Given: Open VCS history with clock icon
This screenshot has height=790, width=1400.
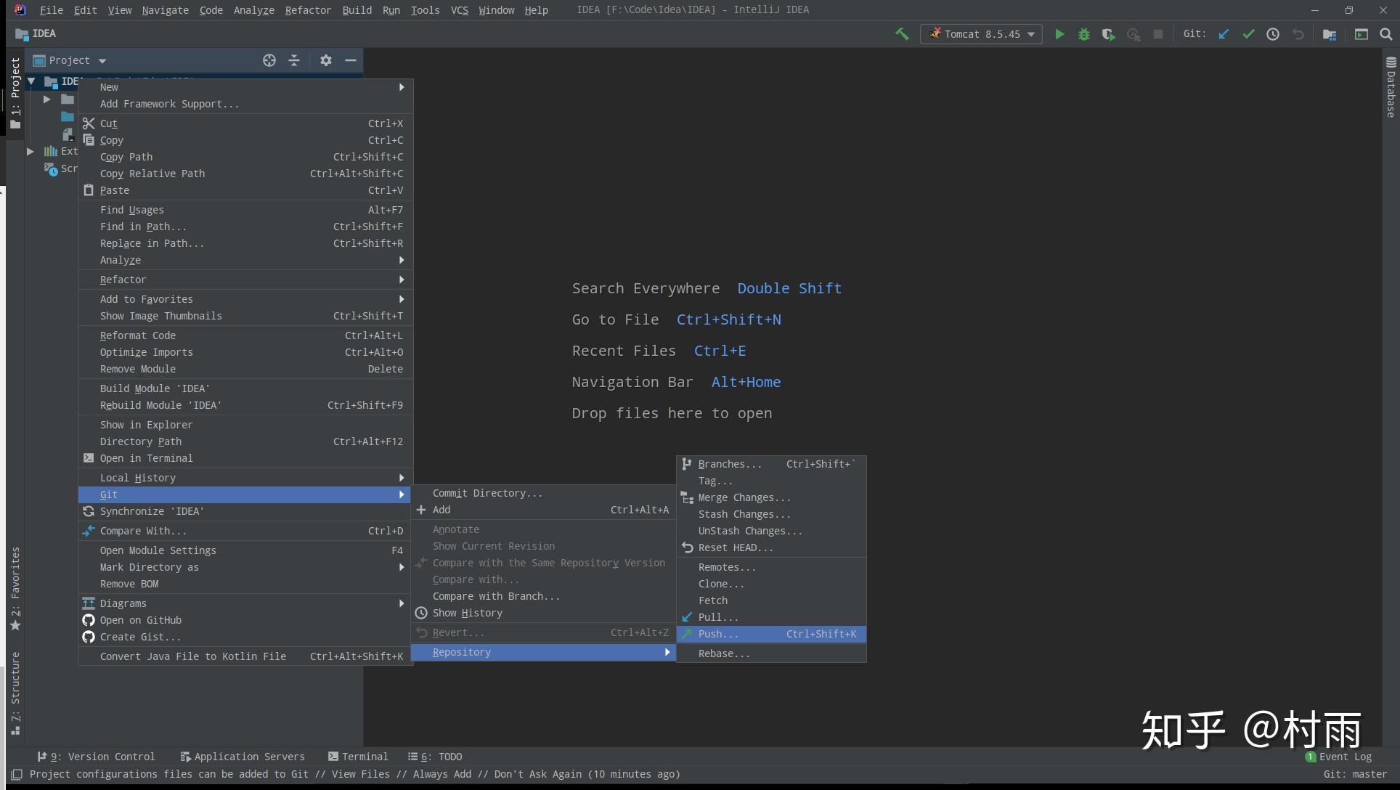Looking at the screenshot, I should point(1273,34).
